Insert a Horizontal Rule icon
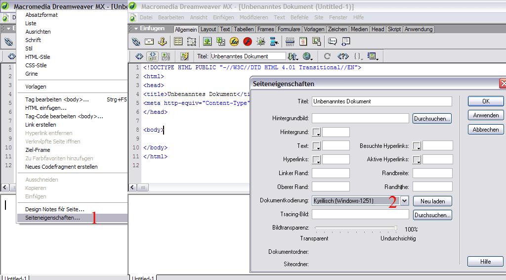This screenshot has width=506, height=280. pyautogui.click(x=290, y=42)
